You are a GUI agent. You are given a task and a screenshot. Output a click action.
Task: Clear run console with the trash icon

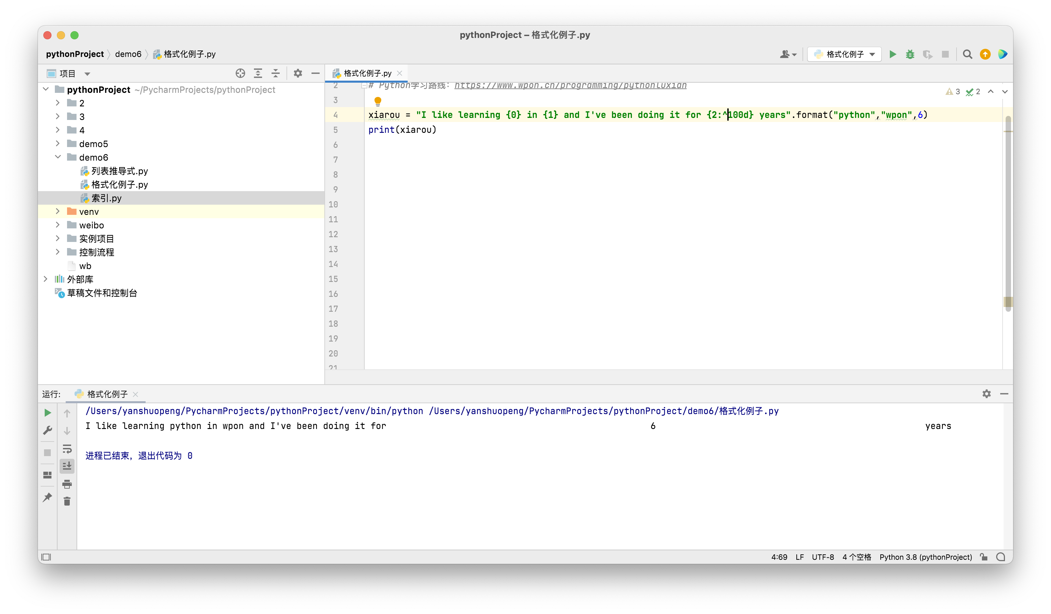[67, 501]
